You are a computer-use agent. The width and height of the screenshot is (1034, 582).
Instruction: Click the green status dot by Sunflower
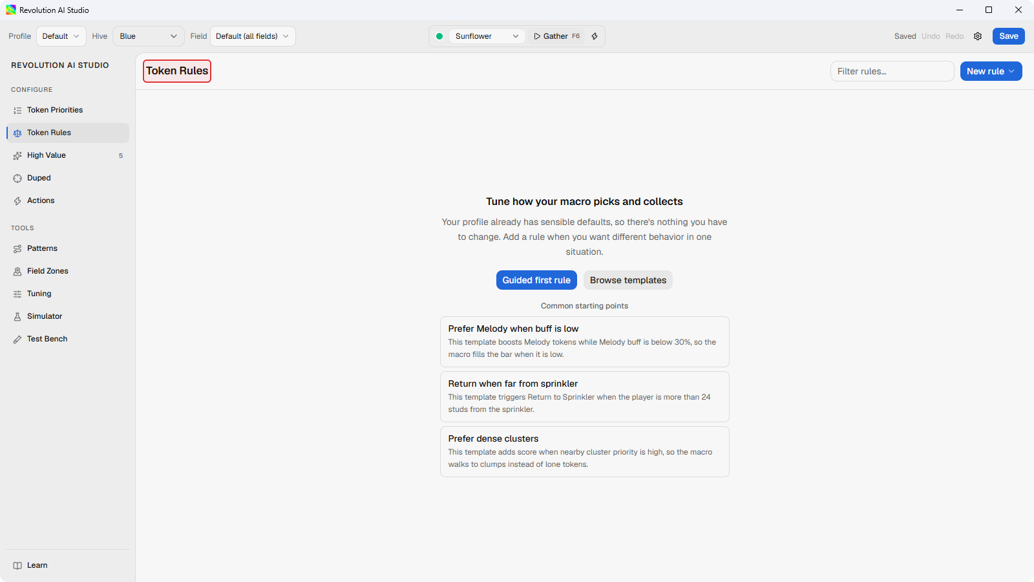tap(439, 36)
